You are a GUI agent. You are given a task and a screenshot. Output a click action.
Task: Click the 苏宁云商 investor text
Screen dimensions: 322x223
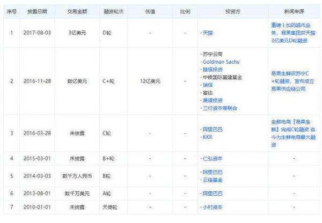tap(213, 54)
